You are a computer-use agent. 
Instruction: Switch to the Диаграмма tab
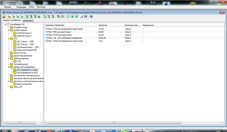pos(28,21)
